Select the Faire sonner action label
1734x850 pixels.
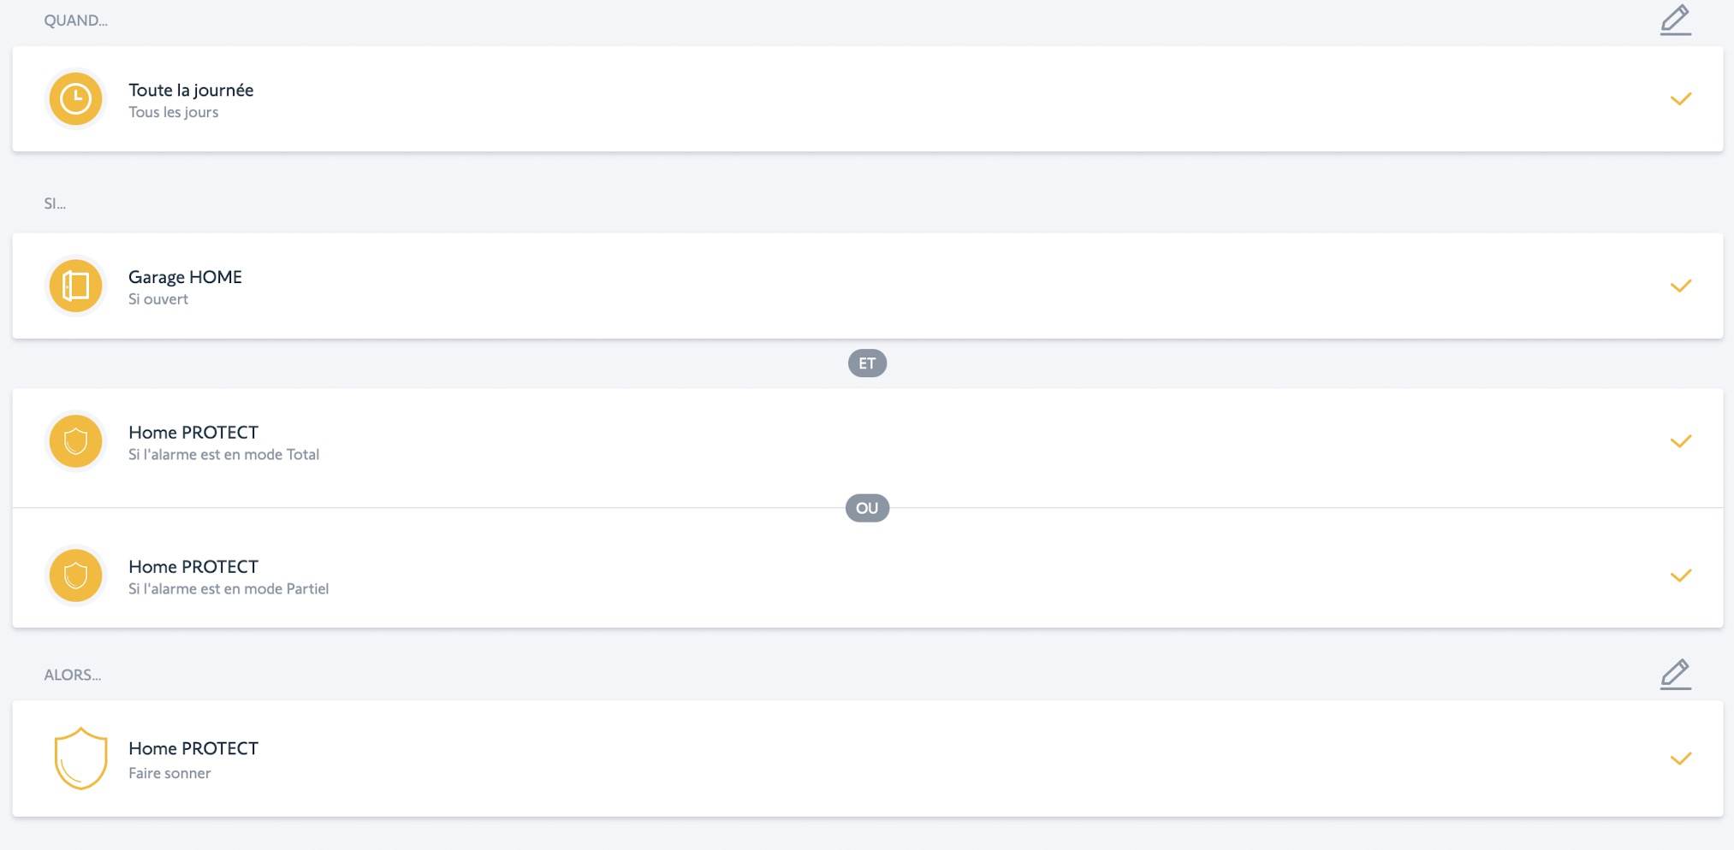click(169, 773)
